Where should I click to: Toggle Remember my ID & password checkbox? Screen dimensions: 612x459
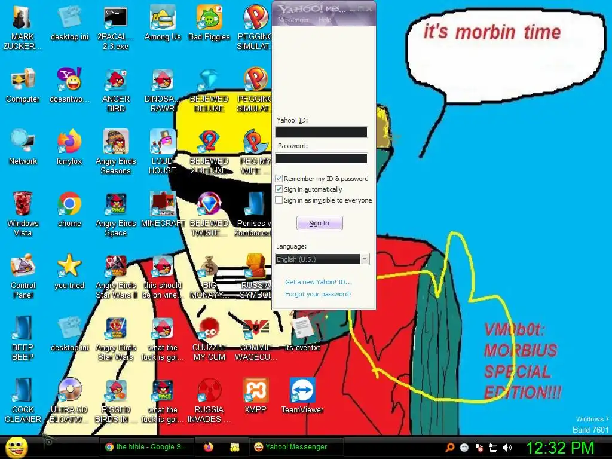(x=279, y=178)
